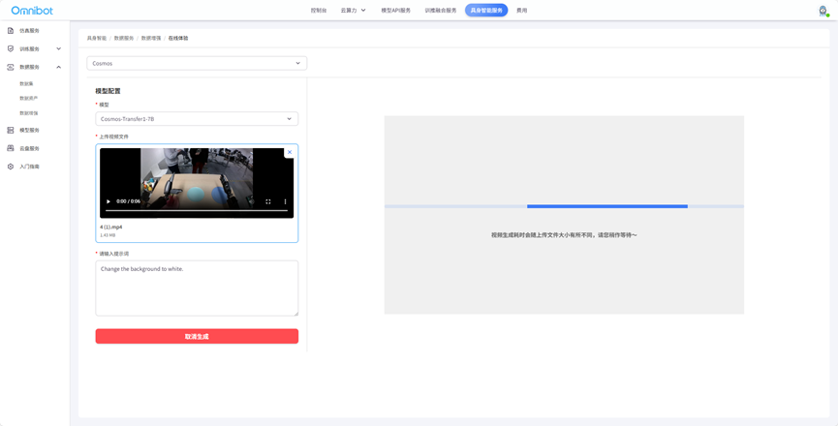Viewport: 838px width, 426px height.
Task: Click the 入门指南 gear icon
Action: coord(10,167)
